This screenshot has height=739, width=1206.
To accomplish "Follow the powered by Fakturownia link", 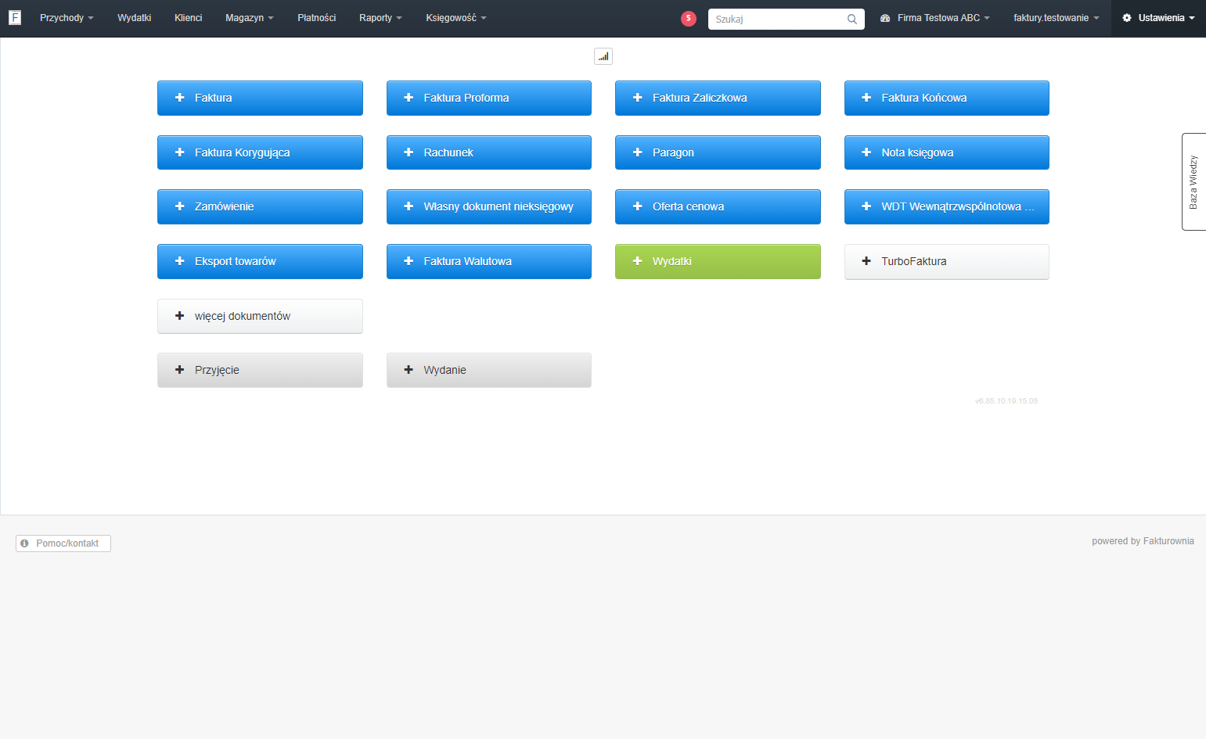I will (1143, 541).
